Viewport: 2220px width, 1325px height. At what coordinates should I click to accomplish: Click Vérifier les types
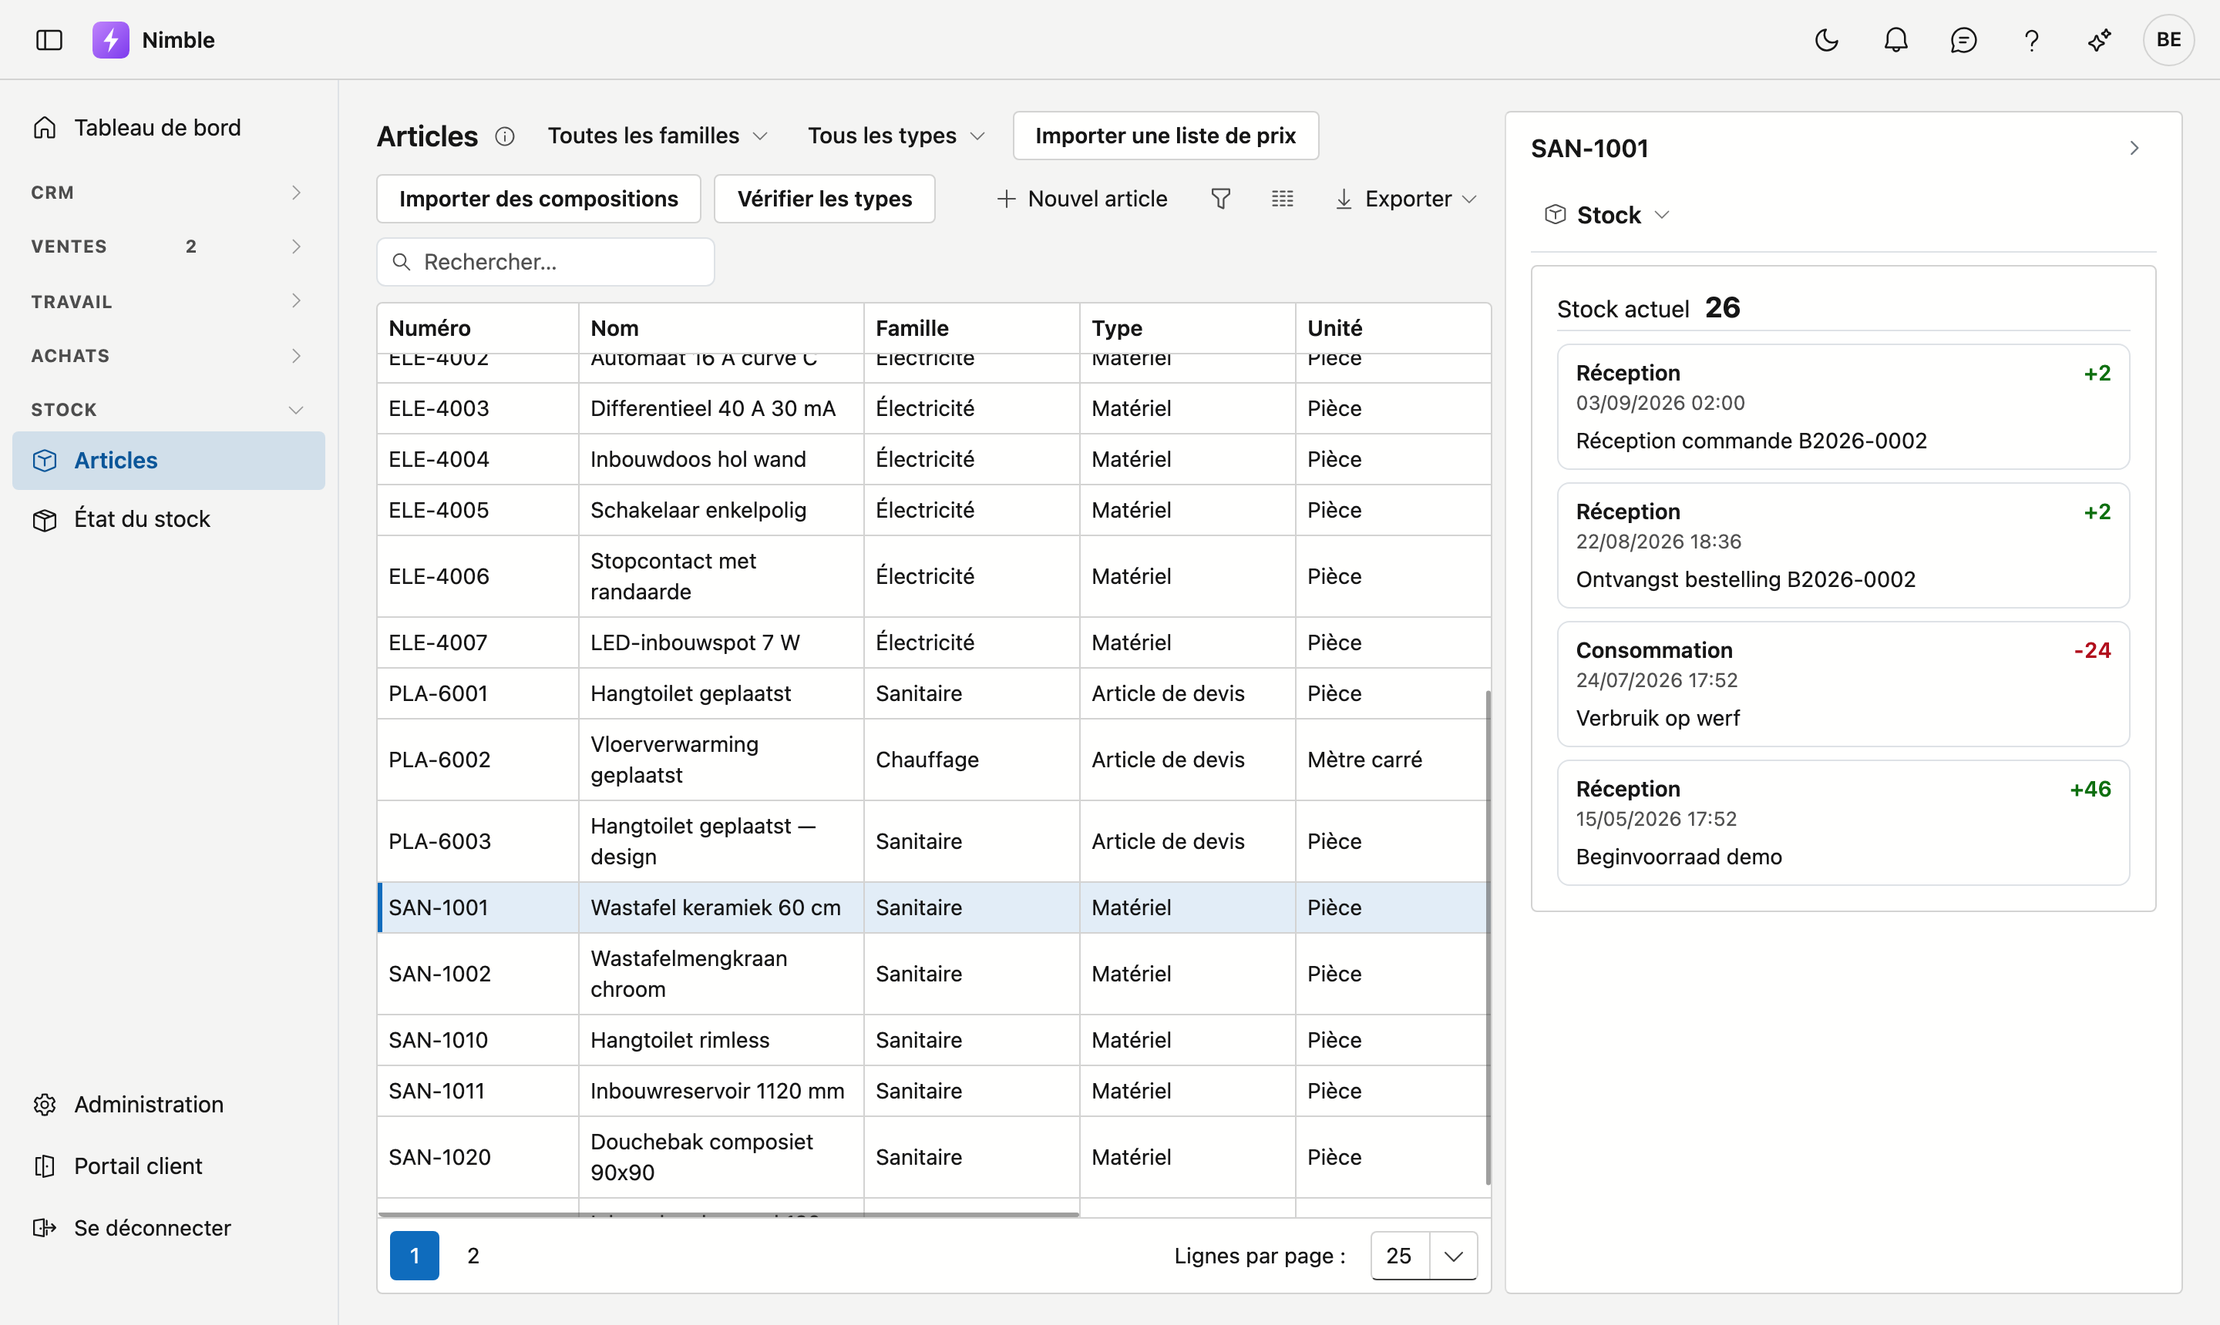click(825, 198)
